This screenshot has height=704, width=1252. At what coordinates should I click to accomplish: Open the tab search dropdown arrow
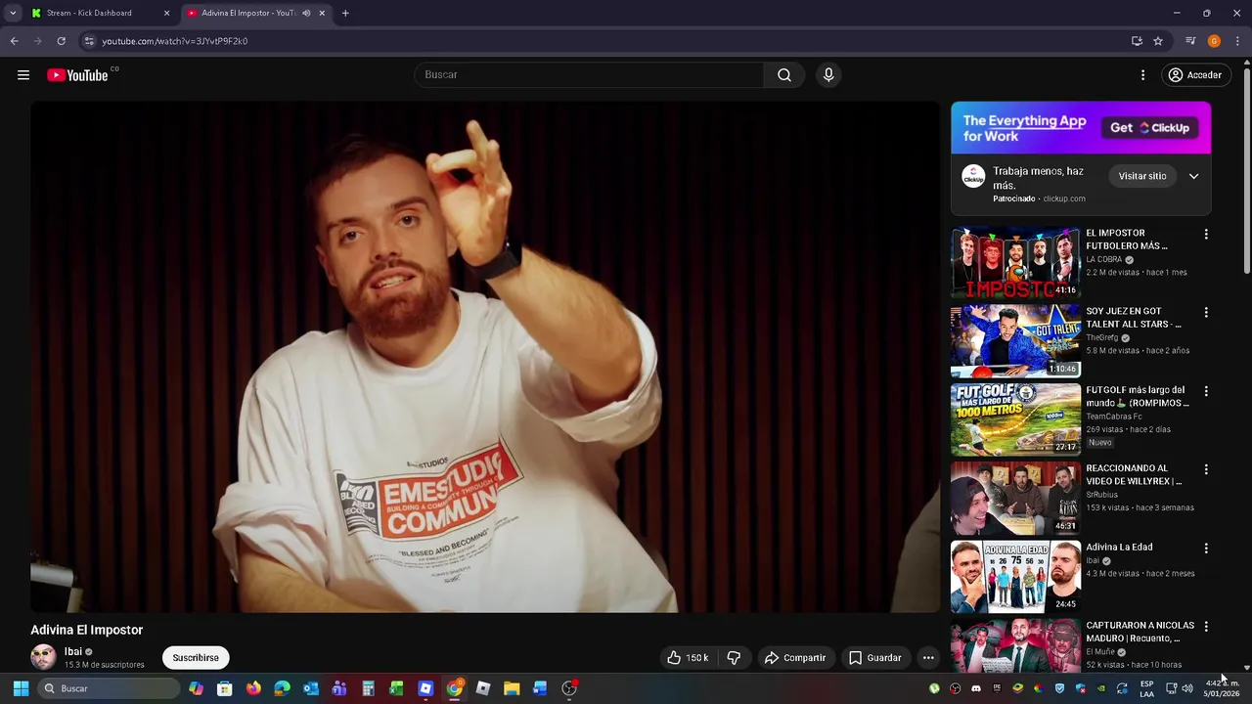13,13
